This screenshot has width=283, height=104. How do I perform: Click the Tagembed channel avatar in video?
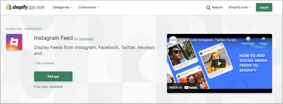[173, 40]
